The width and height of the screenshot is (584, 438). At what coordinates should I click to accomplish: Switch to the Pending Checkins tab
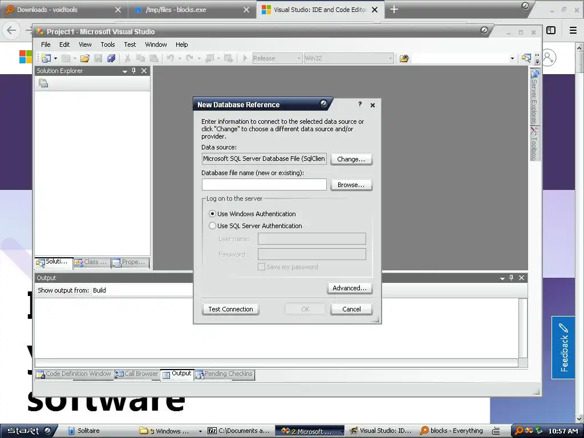(x=224, y=374)
